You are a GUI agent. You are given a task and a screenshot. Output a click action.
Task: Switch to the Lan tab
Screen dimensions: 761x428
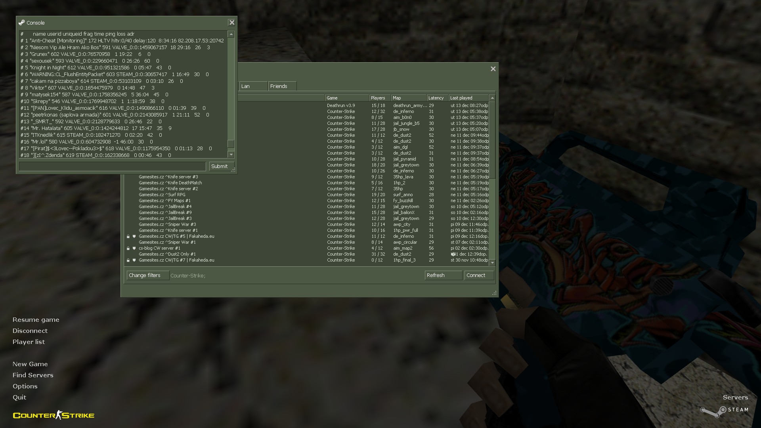click(253, 86)
